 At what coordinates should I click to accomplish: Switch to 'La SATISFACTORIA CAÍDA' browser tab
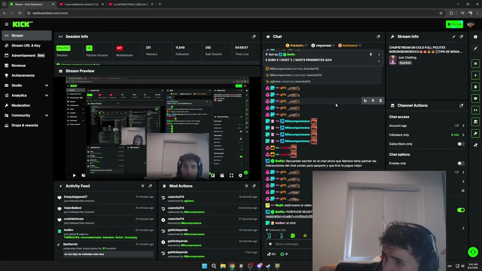point(131,5)
